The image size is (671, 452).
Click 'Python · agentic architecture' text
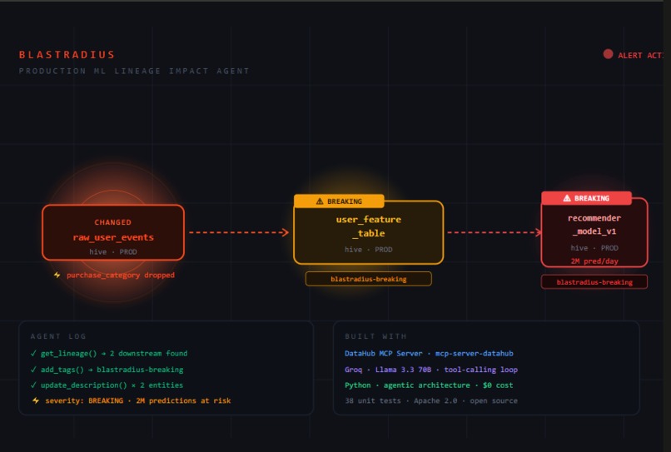click(407, 385)
